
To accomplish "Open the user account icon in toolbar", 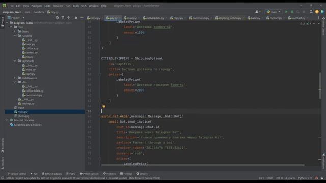I will tap(258, 12).
